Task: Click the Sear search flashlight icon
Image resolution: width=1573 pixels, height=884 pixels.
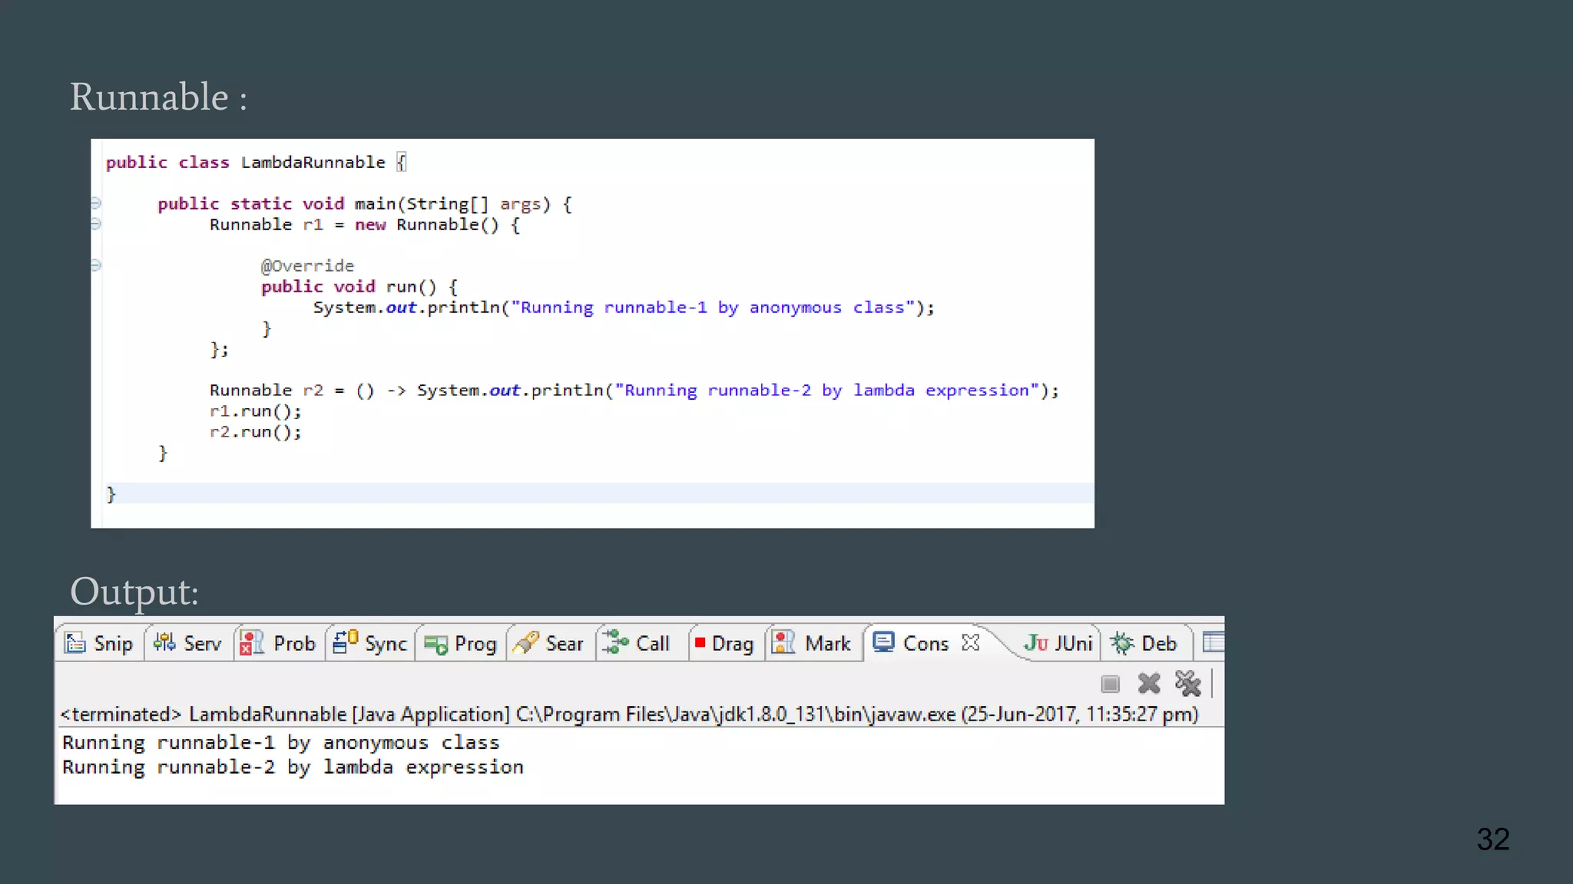Action: coord(526,643)
